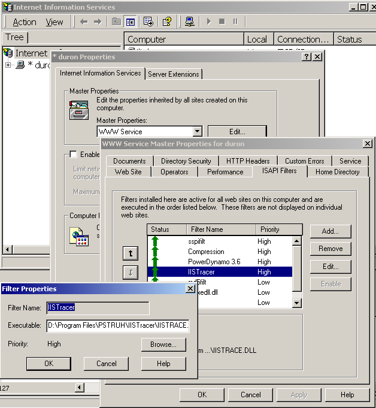The height and width of the screenshot is (408, 376).
Task: Select the Compression filter row
Action: [220, 252]
